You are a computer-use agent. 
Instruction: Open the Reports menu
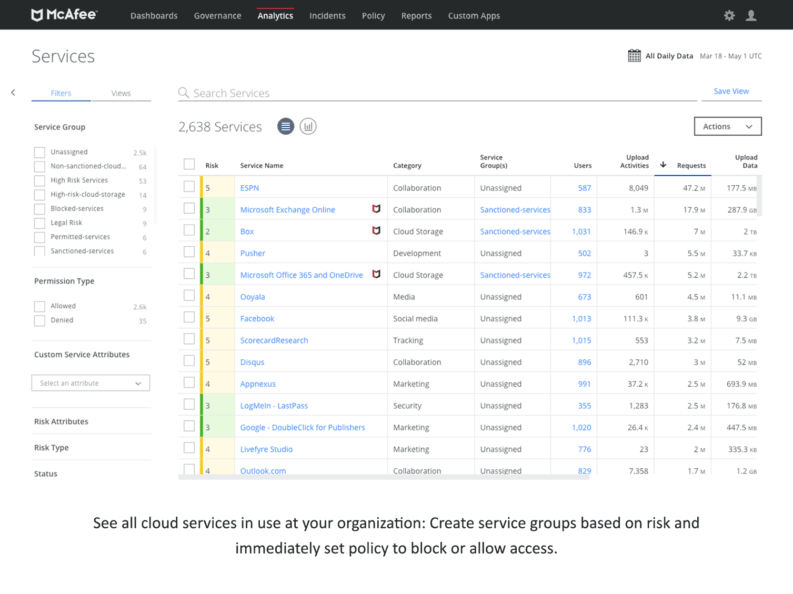point(416,16)
